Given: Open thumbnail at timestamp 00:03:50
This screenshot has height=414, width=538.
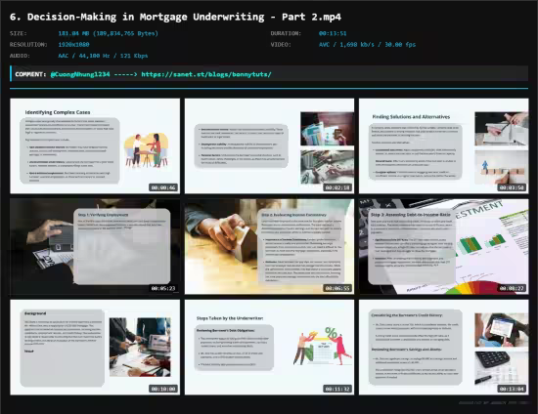Looking at the screenshot, I should pos(444,145).
